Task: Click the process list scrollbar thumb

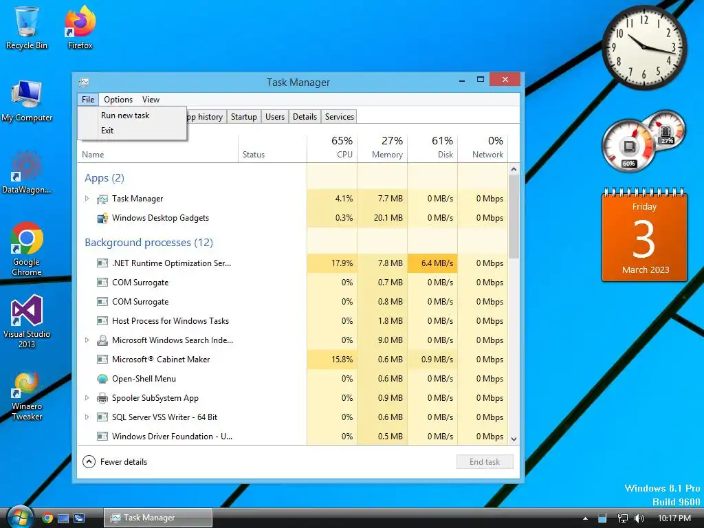Action: click(514, 217)
